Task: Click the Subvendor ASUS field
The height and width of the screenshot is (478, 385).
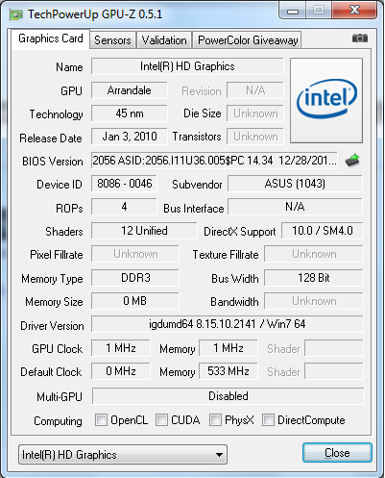Action: pyautogui.click(x=295, y=184)
